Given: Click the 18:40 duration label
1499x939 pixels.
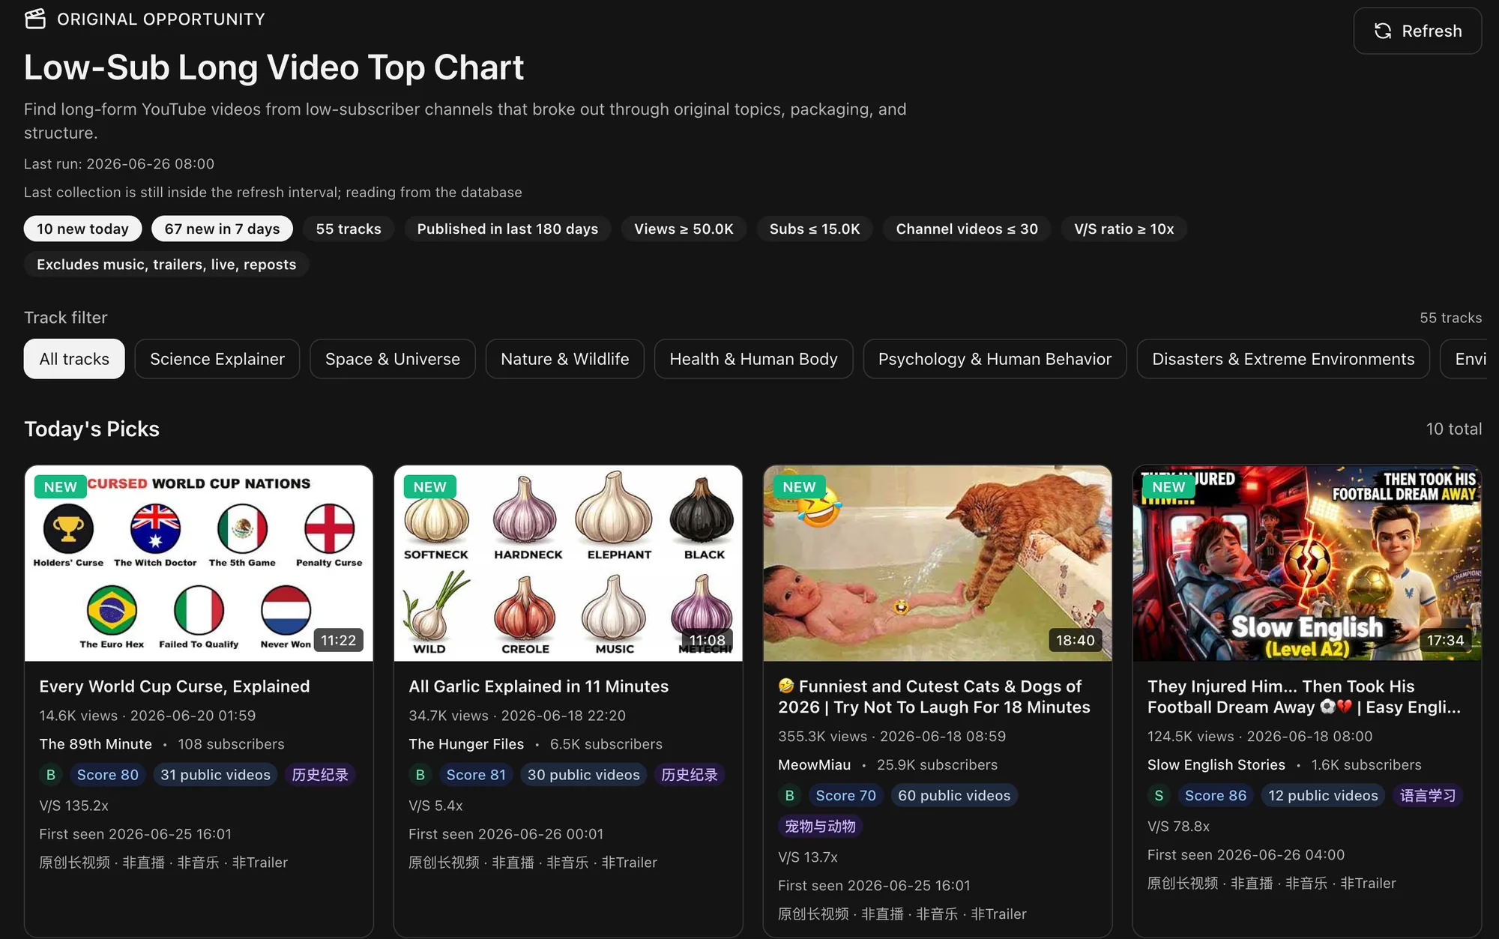Looking at the screenshot, I should [1076, 640].
